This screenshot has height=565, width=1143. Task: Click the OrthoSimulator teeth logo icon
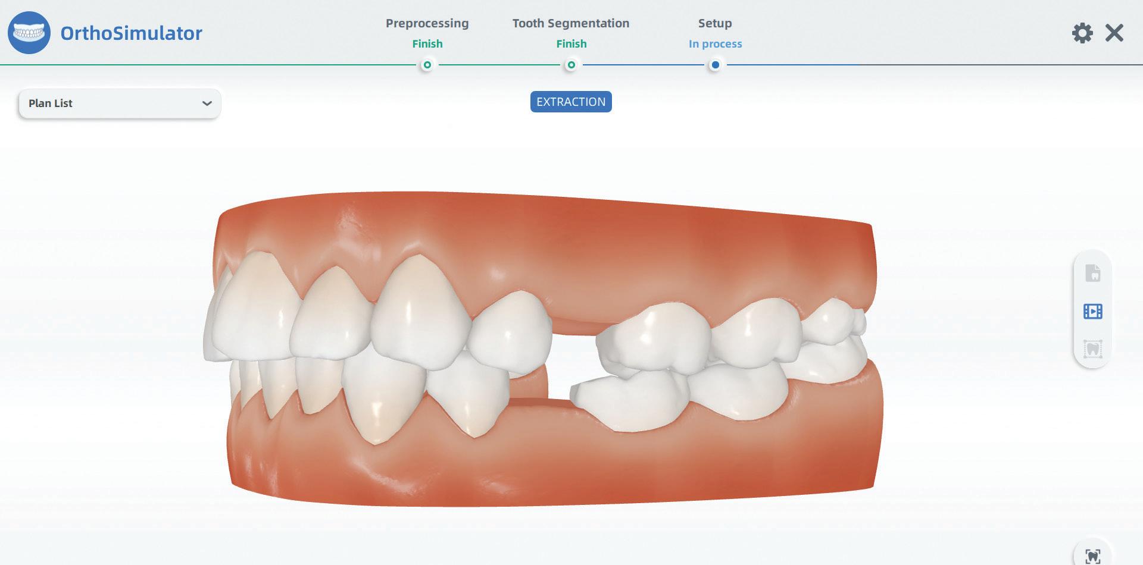click(29, 33)
